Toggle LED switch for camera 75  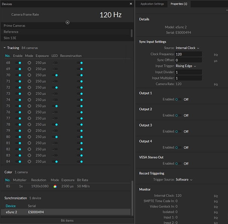coord(55,106)
